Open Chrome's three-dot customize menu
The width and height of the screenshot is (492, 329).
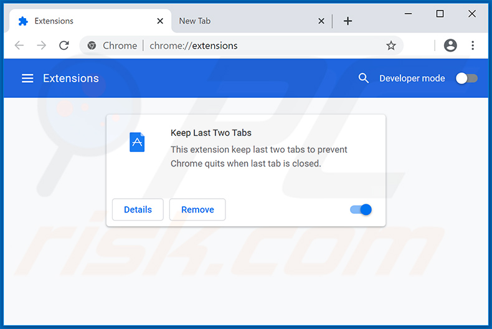tap(473, 45)
